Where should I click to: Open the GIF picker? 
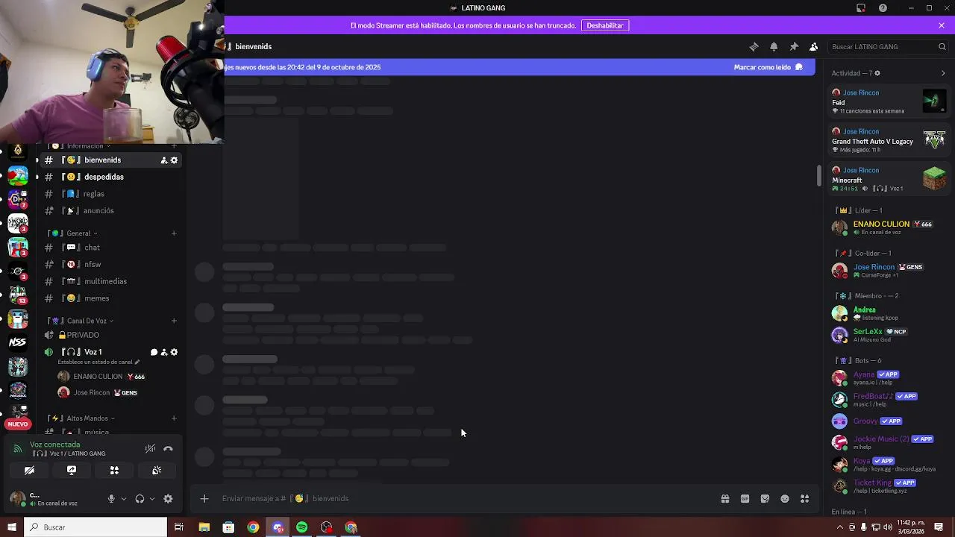tap(745, 499)
